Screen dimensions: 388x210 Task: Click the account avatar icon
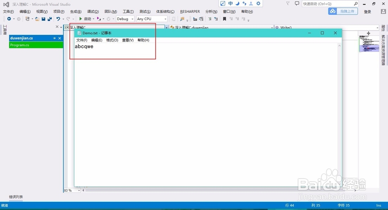[x=383, y=11]
